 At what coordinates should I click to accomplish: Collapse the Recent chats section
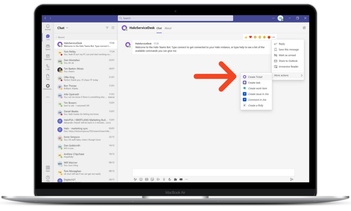(x=57, y=37)
